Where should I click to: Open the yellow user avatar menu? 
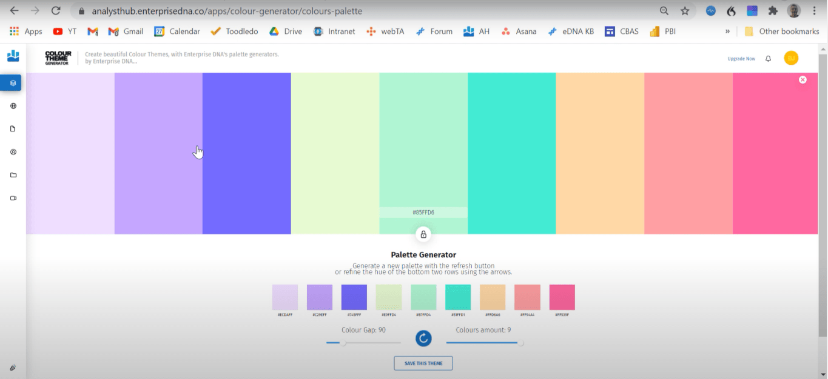click(791, 58)
